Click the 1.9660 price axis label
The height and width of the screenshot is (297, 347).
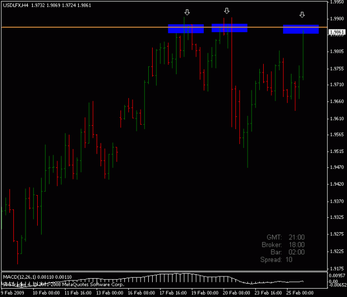(337, 102)
